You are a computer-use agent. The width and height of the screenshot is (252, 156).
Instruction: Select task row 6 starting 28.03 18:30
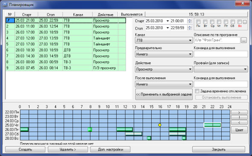click(x=66, y=50)
